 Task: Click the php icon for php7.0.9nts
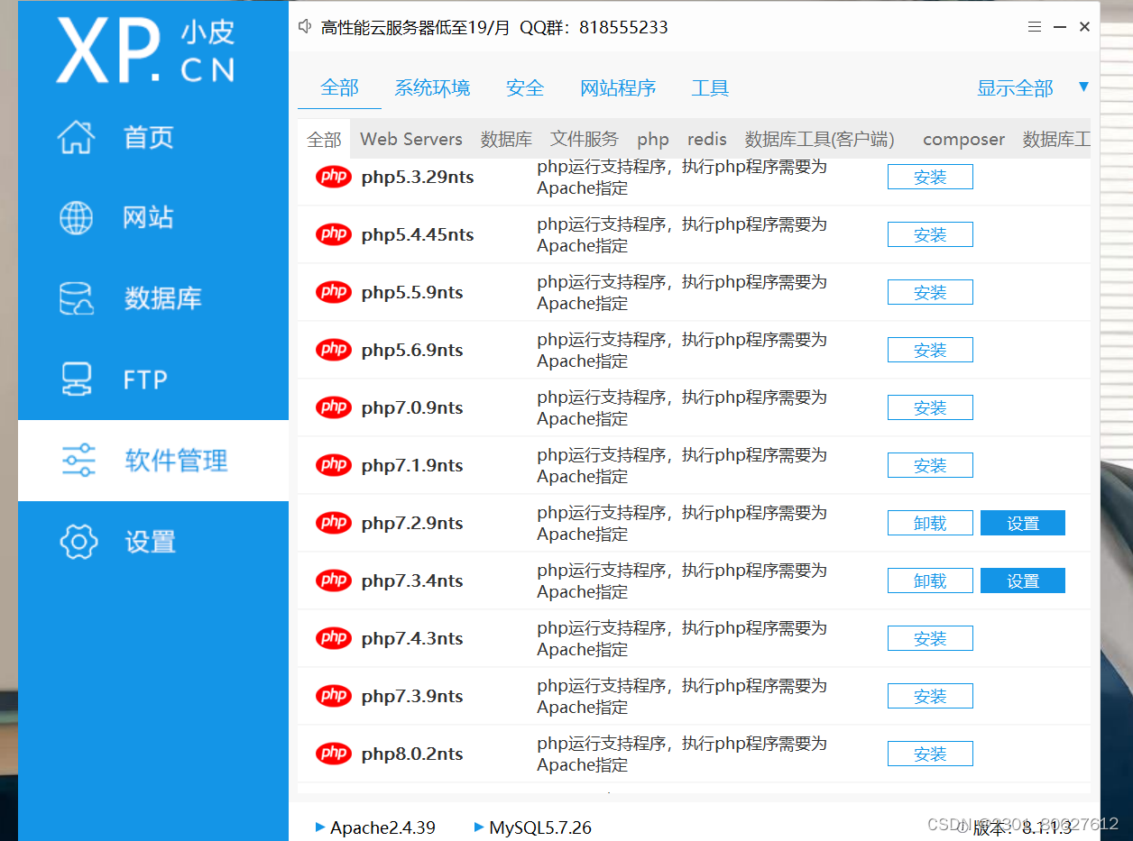(x=334, y=407)
